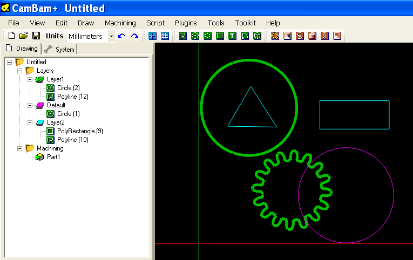Collapse the Machining folder node

[20, 148]
